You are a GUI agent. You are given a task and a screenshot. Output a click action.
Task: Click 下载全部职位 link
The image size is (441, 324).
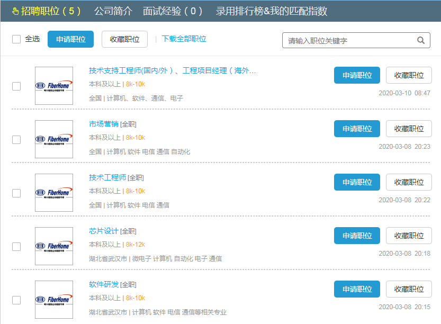[x=184, y=39]
